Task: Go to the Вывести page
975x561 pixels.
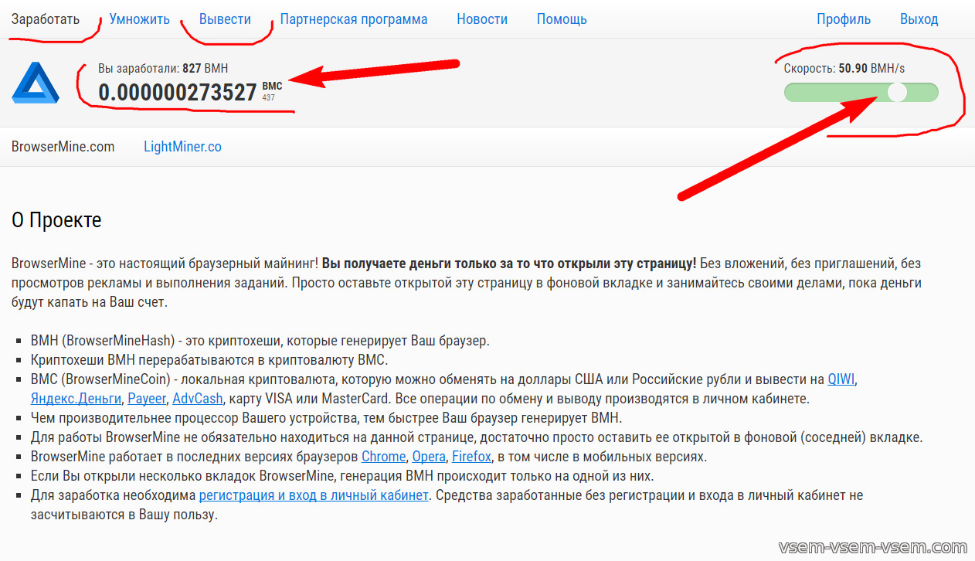Action: (225, 19)
